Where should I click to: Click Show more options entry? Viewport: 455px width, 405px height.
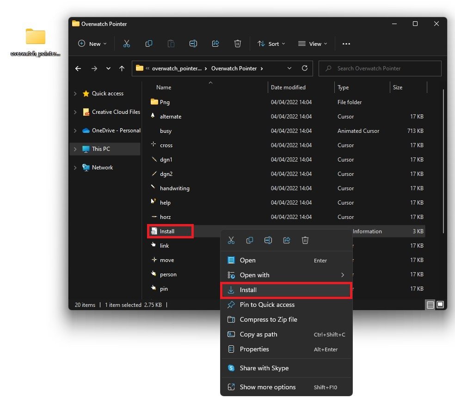[x=267, y=387]
